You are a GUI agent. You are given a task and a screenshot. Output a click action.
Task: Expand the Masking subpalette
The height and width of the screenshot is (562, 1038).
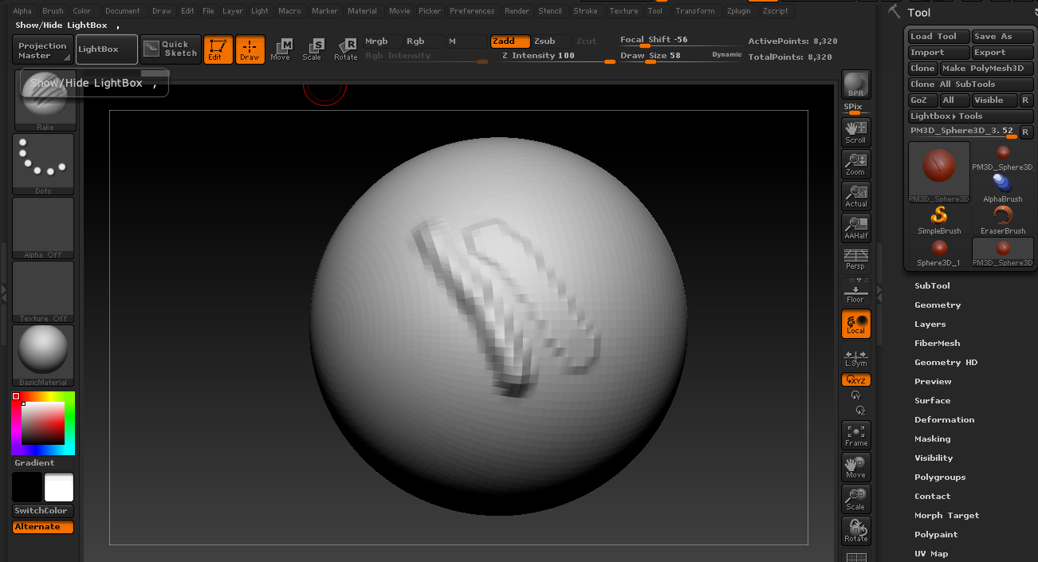pyautogui.click(x=932, y=439)
